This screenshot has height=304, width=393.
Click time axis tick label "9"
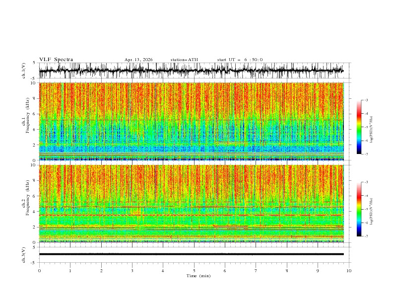[318, 271]
